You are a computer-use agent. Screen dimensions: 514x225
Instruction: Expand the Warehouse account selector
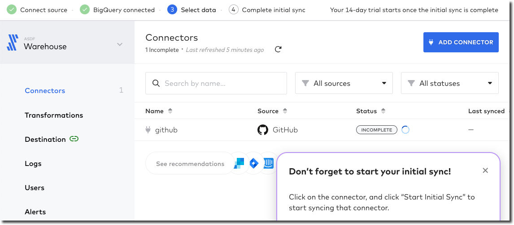pos(119,44)
